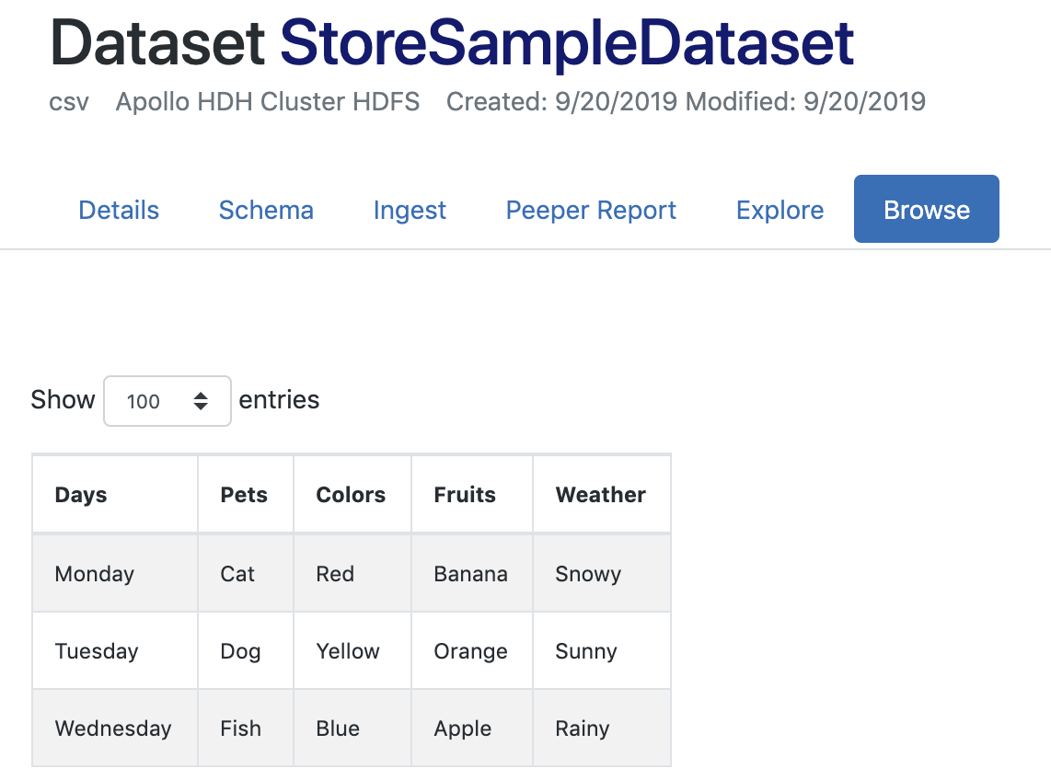1051x780 pixels.
Task: Click the Apollo HDH Cluster HDFS label
Action: [x=266, y=101]
